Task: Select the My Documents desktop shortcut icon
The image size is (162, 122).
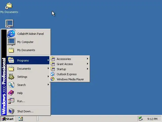Action: (x=9, y=6)
